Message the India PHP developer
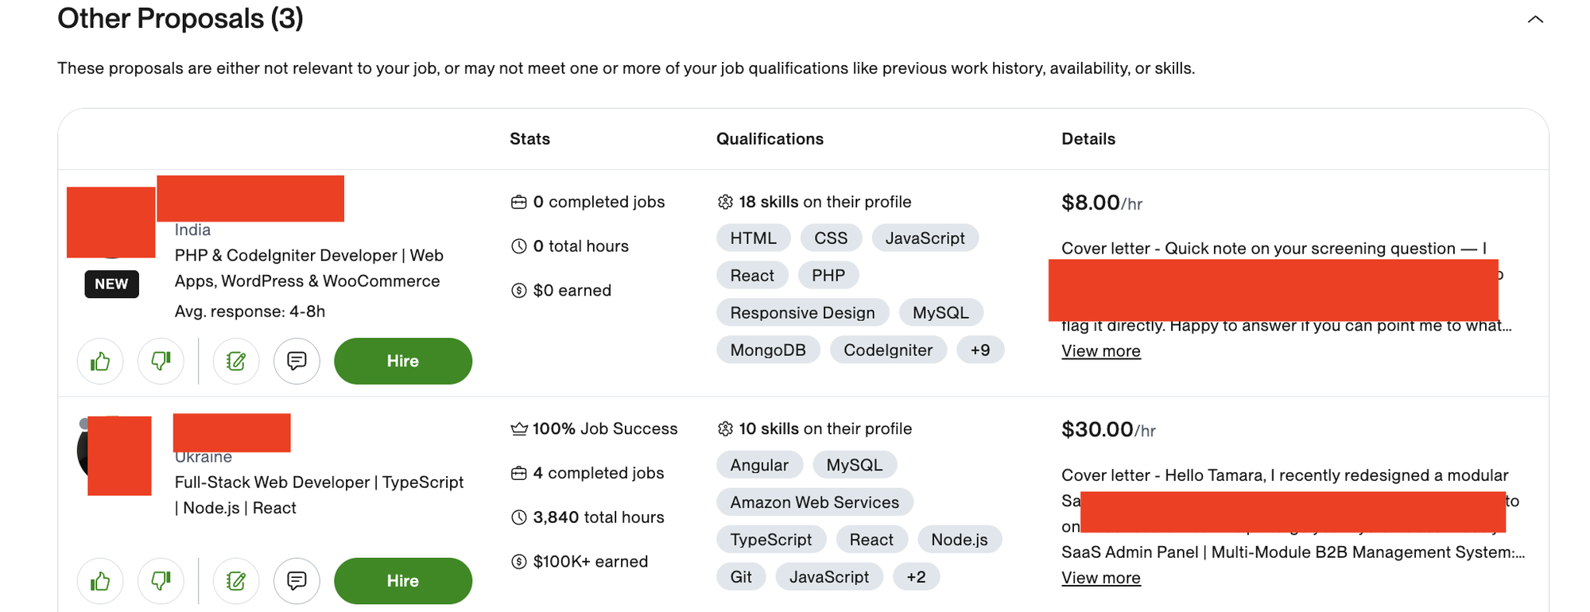 tap(297, 362)
